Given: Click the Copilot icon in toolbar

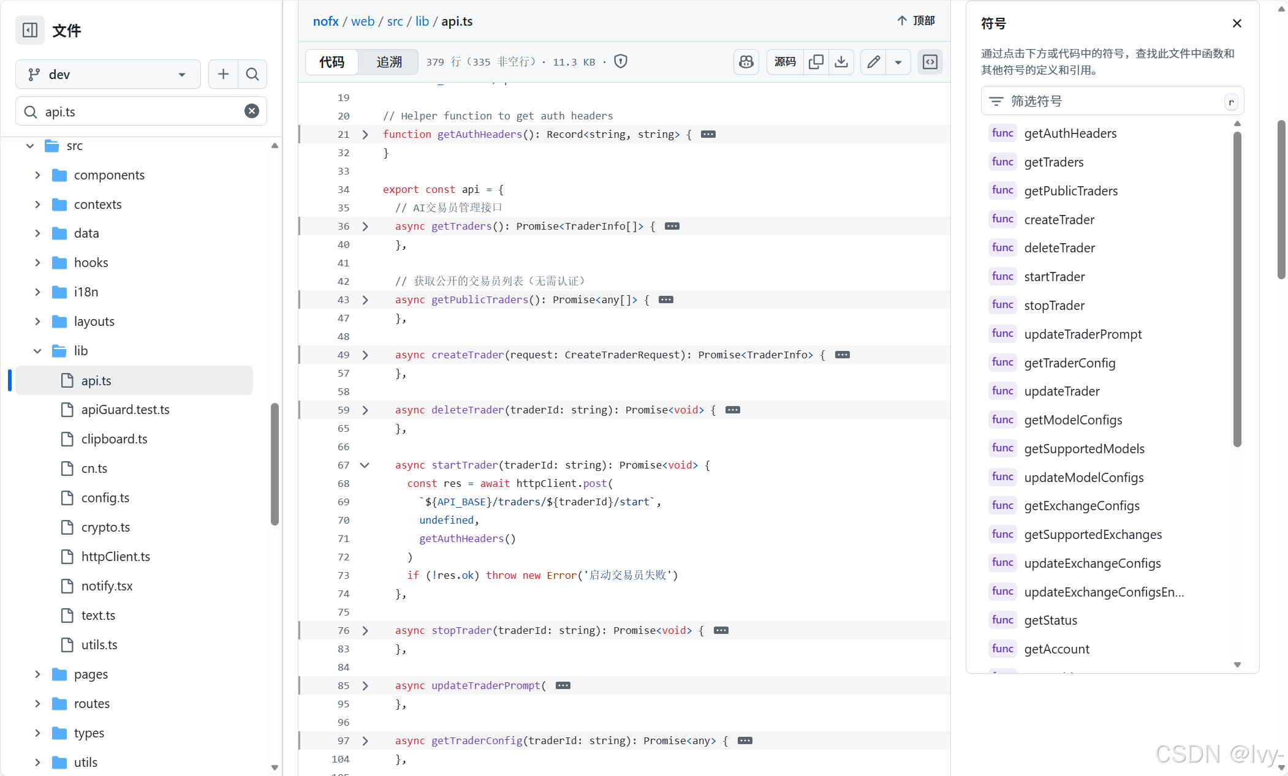Looking at the screenshot, I should (x=746, y=62).
